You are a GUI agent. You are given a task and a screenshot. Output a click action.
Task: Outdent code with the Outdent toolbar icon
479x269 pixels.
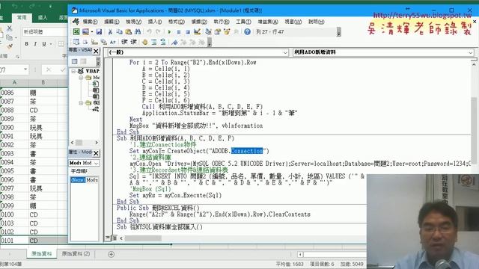point(133,42)
